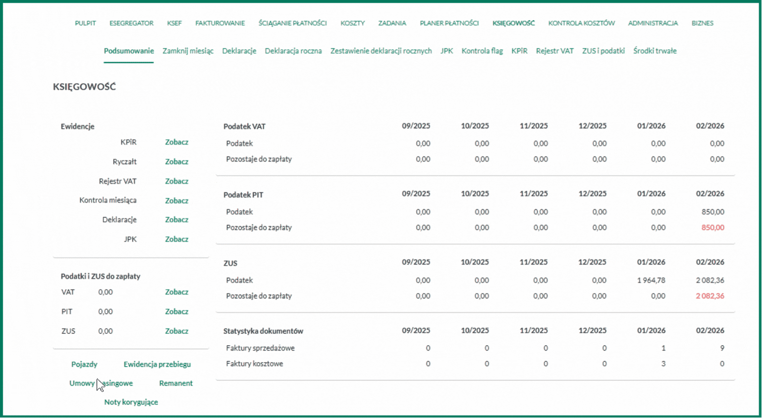
Task: Open ŚCIĄGANIE PŁATNOŚCI section
Action: coord(293,23)
